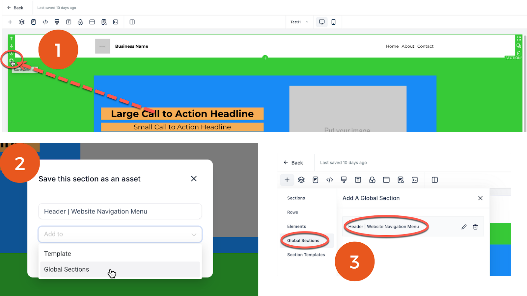Click the Save Section icon on green sidebar
Viewport: 527px width, 296px height.
coord(12,61)
